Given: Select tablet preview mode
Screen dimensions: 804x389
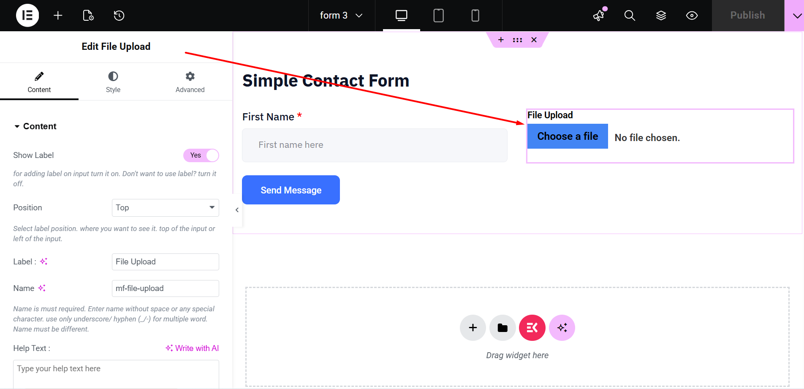Looking at the screenshot, I should pyautogui.click(x=438, y=15).
